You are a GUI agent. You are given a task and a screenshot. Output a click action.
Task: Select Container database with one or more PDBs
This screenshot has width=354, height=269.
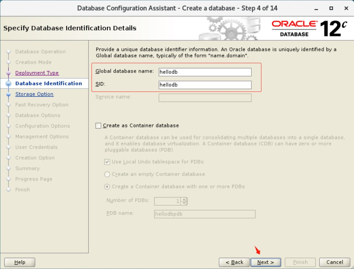coord(107,187)
